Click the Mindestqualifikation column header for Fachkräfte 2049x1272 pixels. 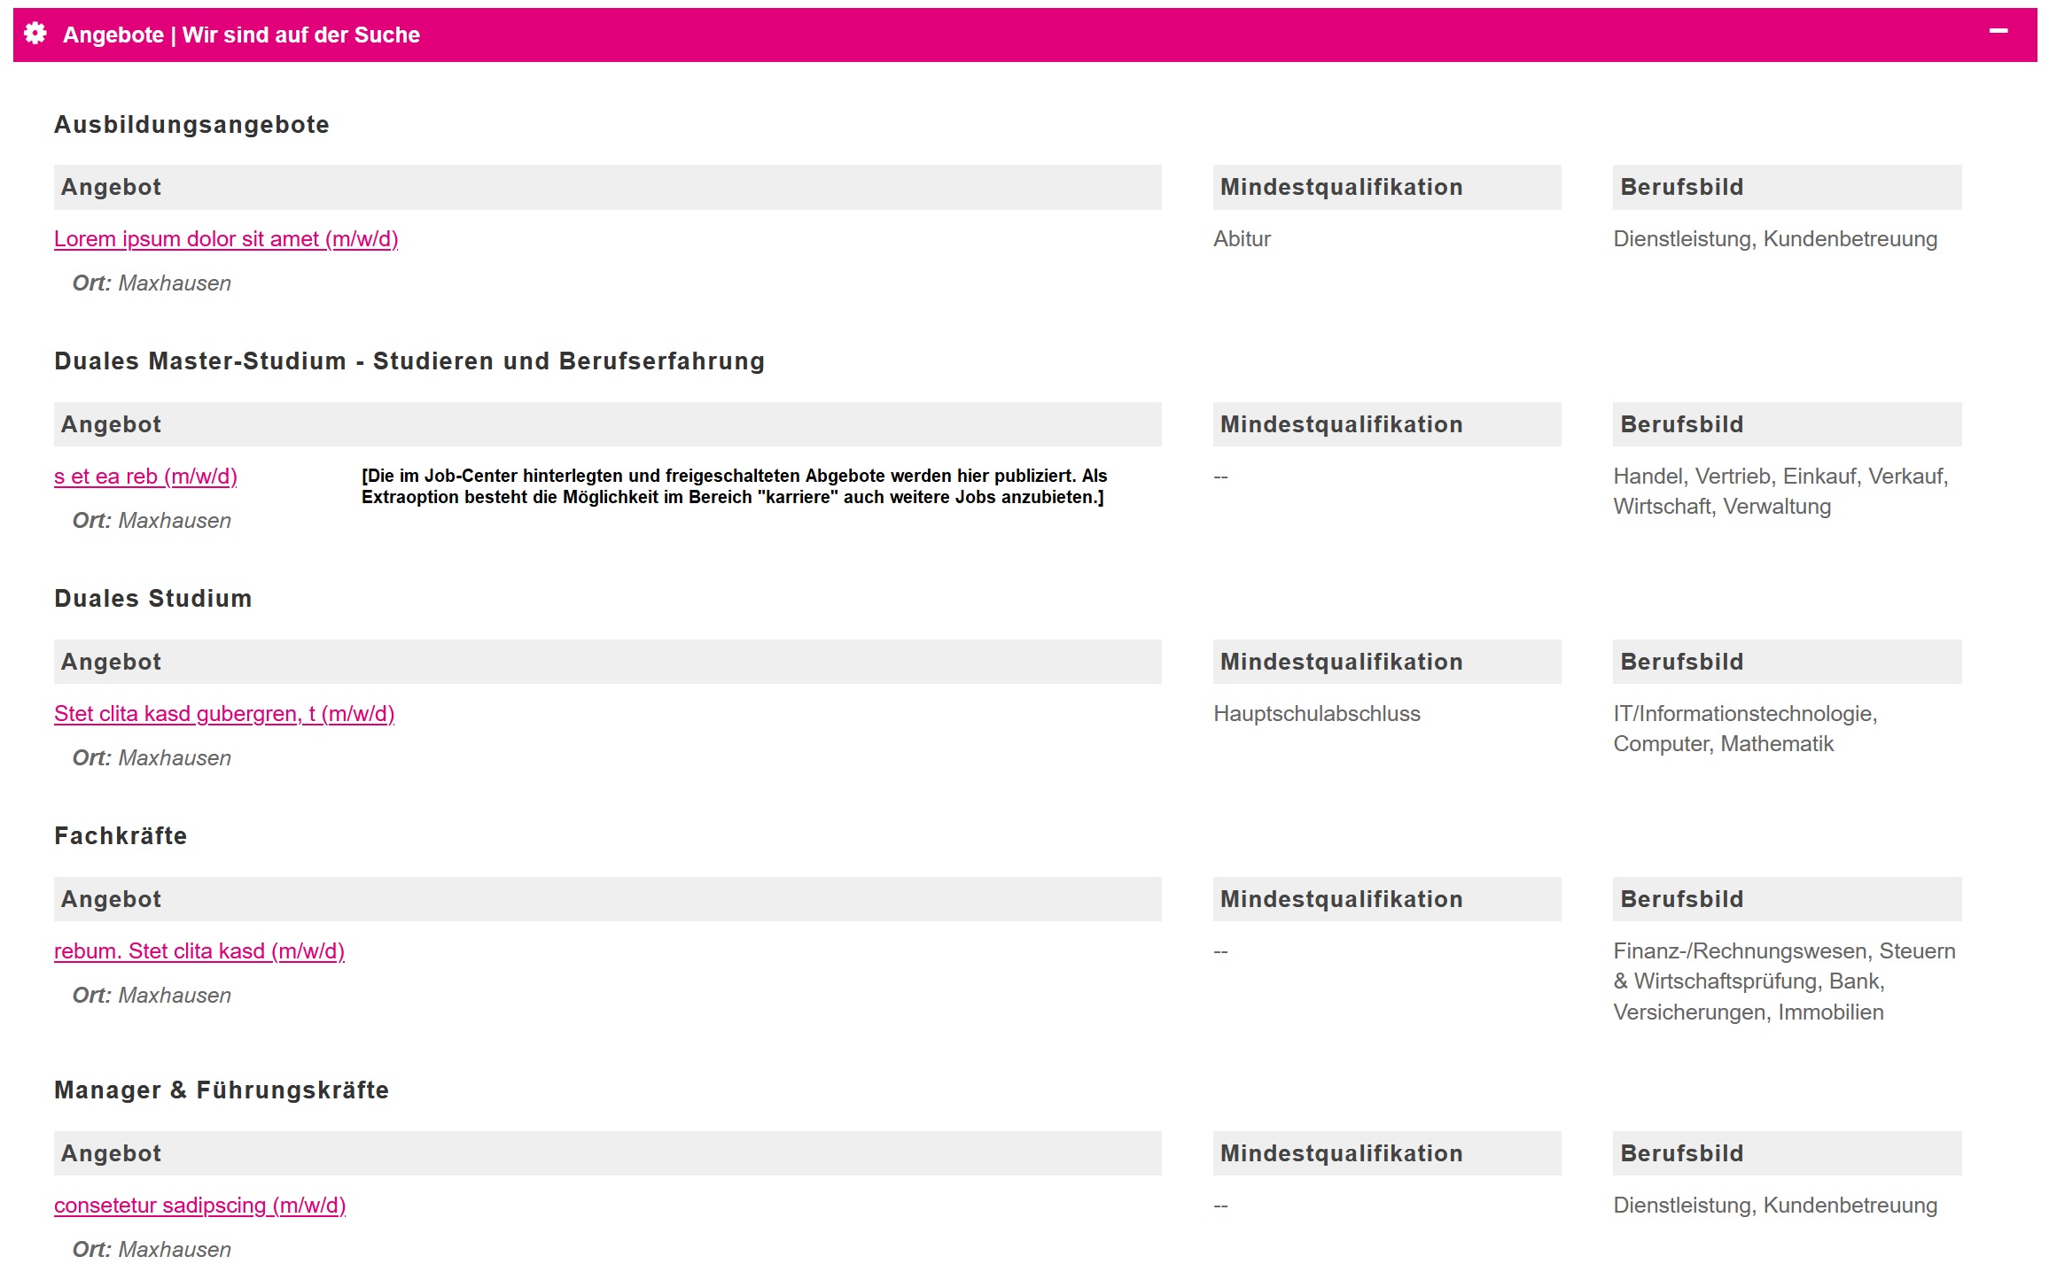click(1341, 898)
